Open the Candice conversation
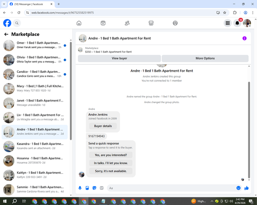The height and width of the screenshot is (205, 257). [34, 74]
